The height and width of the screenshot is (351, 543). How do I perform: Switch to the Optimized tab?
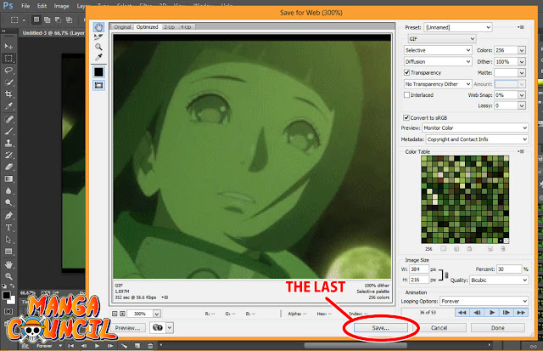tap(147, 26)
